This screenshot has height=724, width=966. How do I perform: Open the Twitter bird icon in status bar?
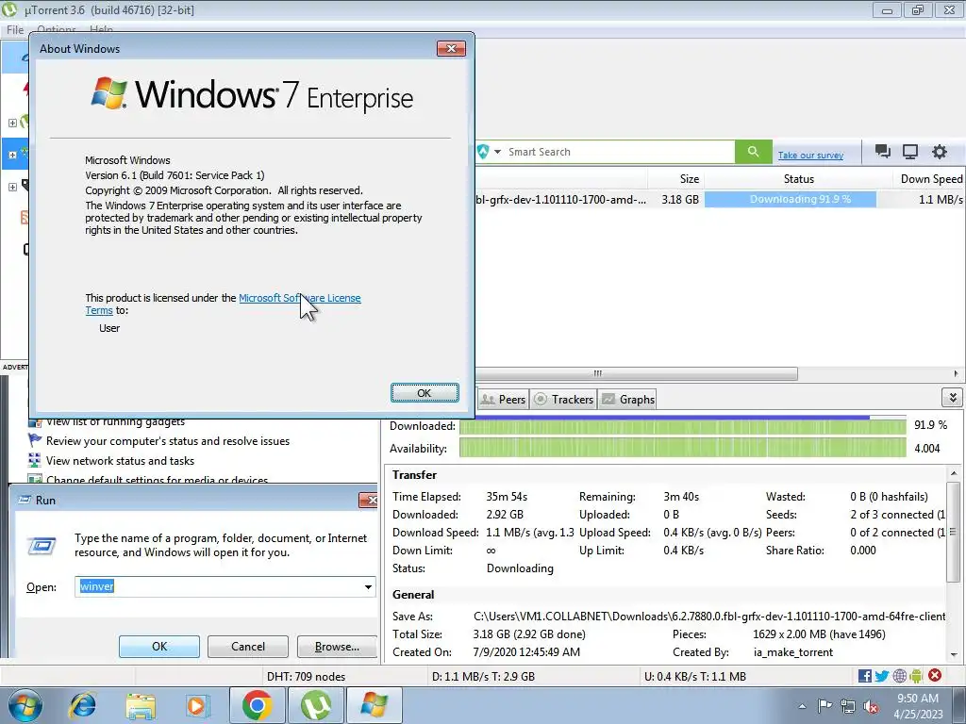coord(882,676)
